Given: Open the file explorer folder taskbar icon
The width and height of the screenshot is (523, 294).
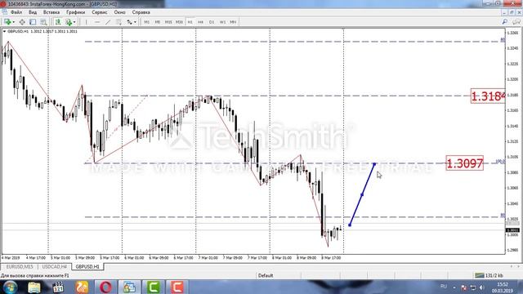Looking at the screenshot, I should click(x=34, y=287).
